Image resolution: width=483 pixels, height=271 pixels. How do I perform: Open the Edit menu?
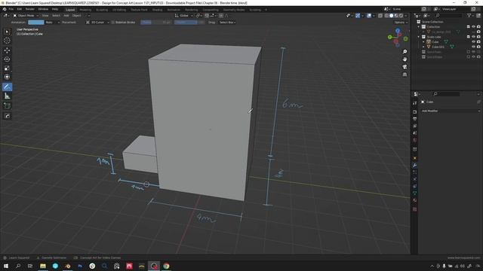click(20, 9)
